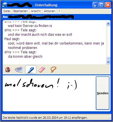This screenshot has width=113, height=122.
Task: Click Paul's message in chat history
Action: 56,45
